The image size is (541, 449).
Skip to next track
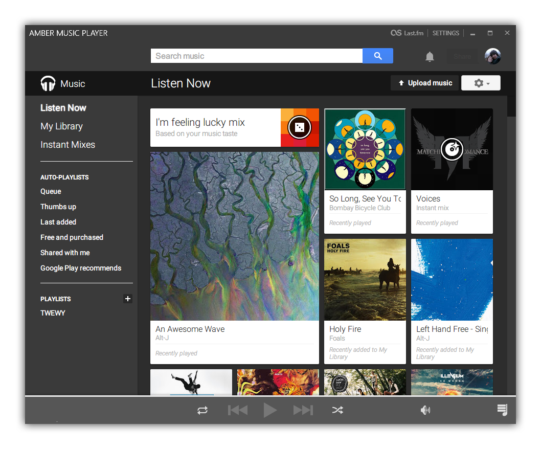[303, 410]
